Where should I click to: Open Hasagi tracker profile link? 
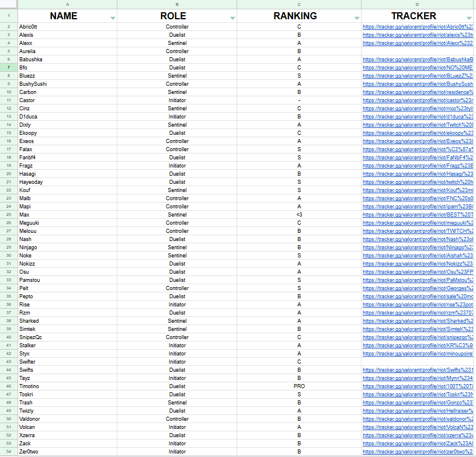pyautogui.click(x=418, y=174)
